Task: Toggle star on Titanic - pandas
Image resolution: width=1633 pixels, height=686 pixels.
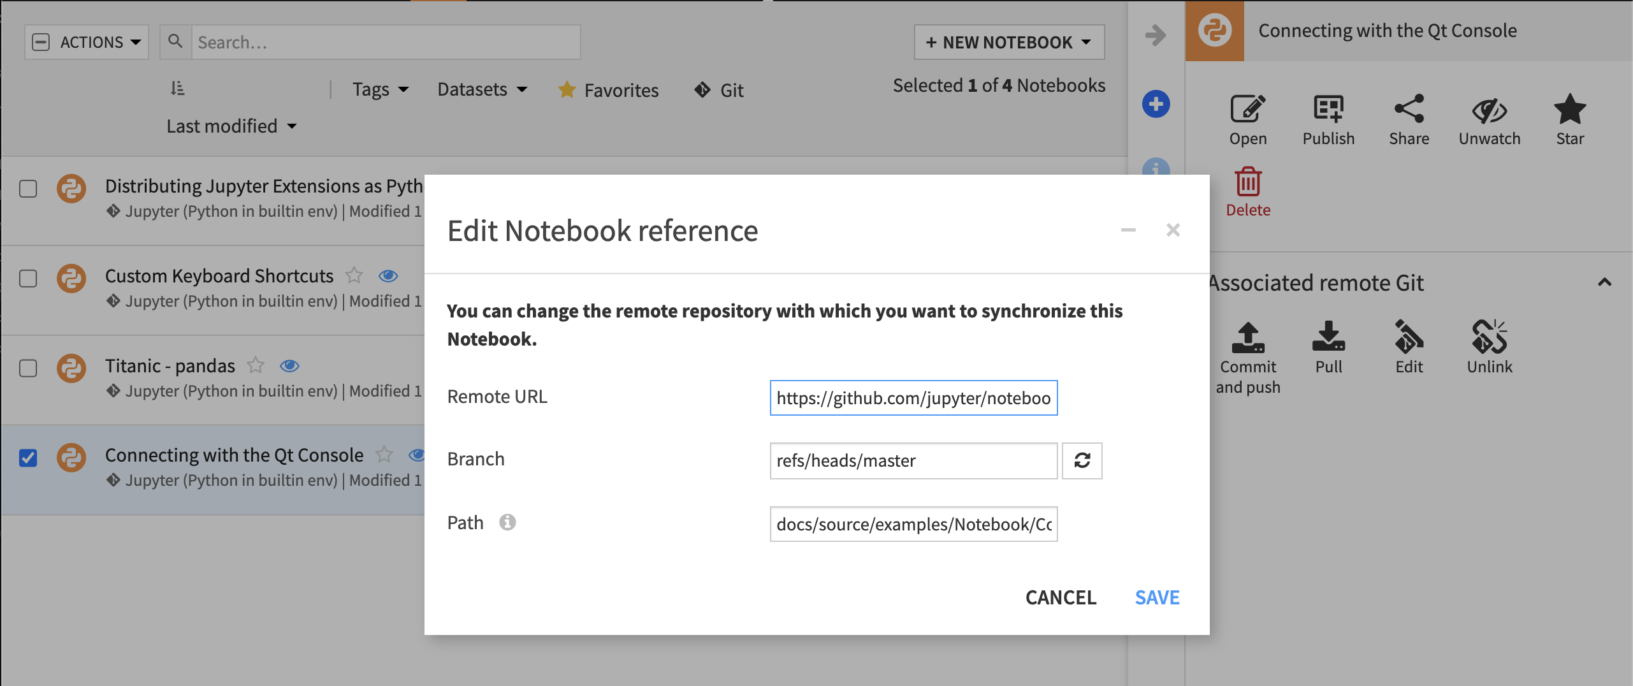Action: (256, 365)
